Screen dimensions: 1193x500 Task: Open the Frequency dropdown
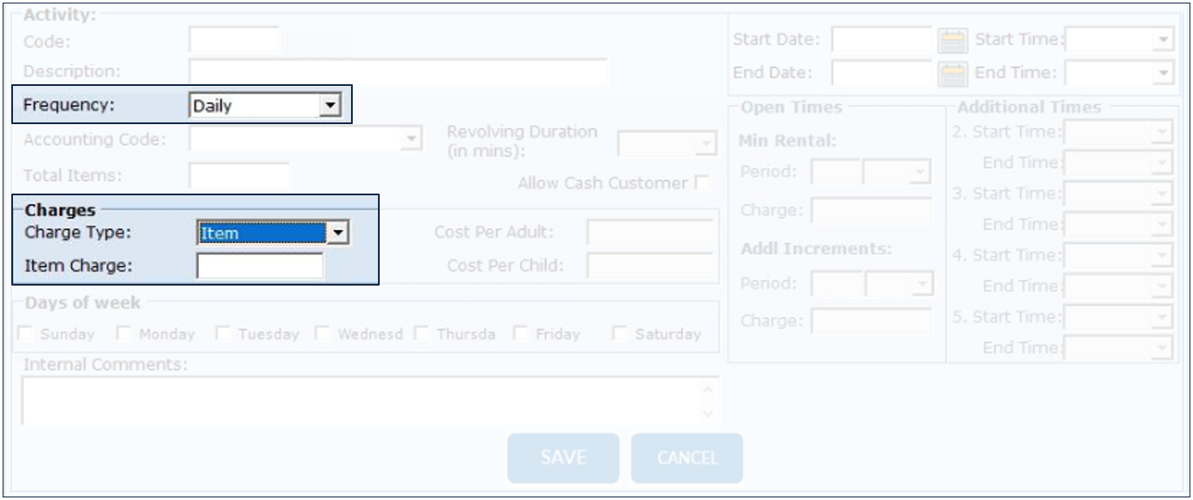coord(329,106)
